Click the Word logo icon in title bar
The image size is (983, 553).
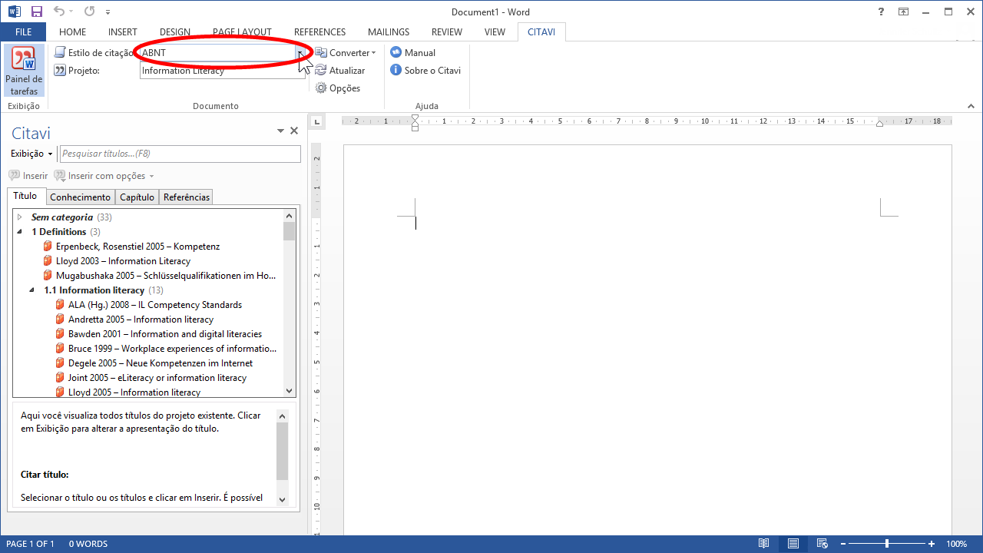[15, 12]
